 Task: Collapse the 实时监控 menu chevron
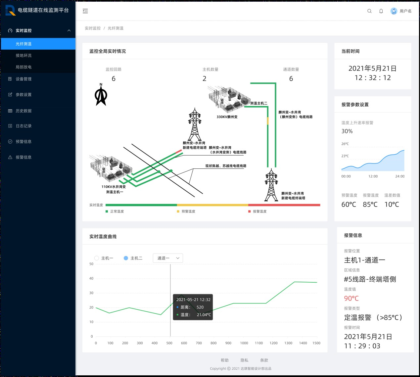click(x=69, y=30)
